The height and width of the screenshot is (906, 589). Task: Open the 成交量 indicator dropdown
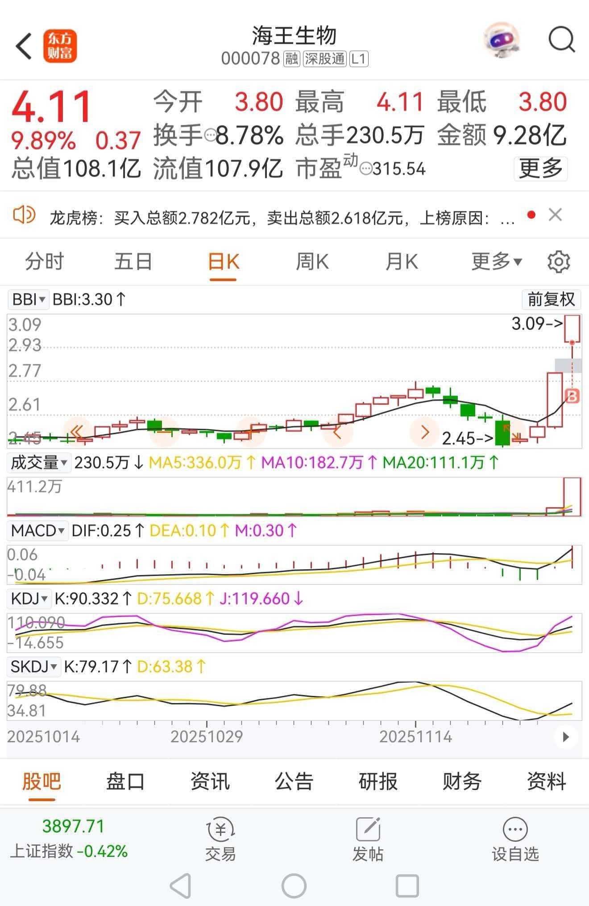(x=39, y=463)
